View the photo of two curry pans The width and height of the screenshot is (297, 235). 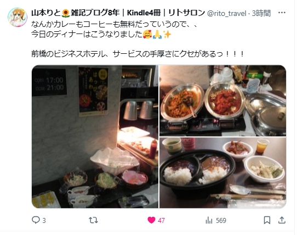[x=222, y=100]
